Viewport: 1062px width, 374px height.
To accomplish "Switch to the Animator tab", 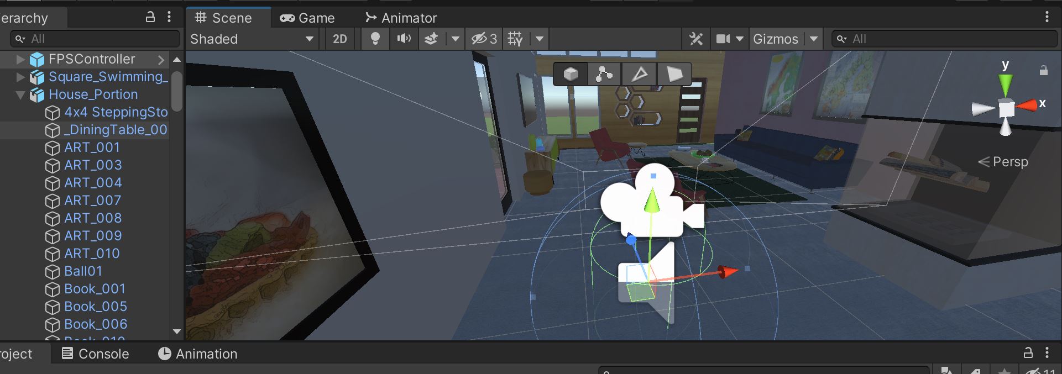I will coord(401,18).
